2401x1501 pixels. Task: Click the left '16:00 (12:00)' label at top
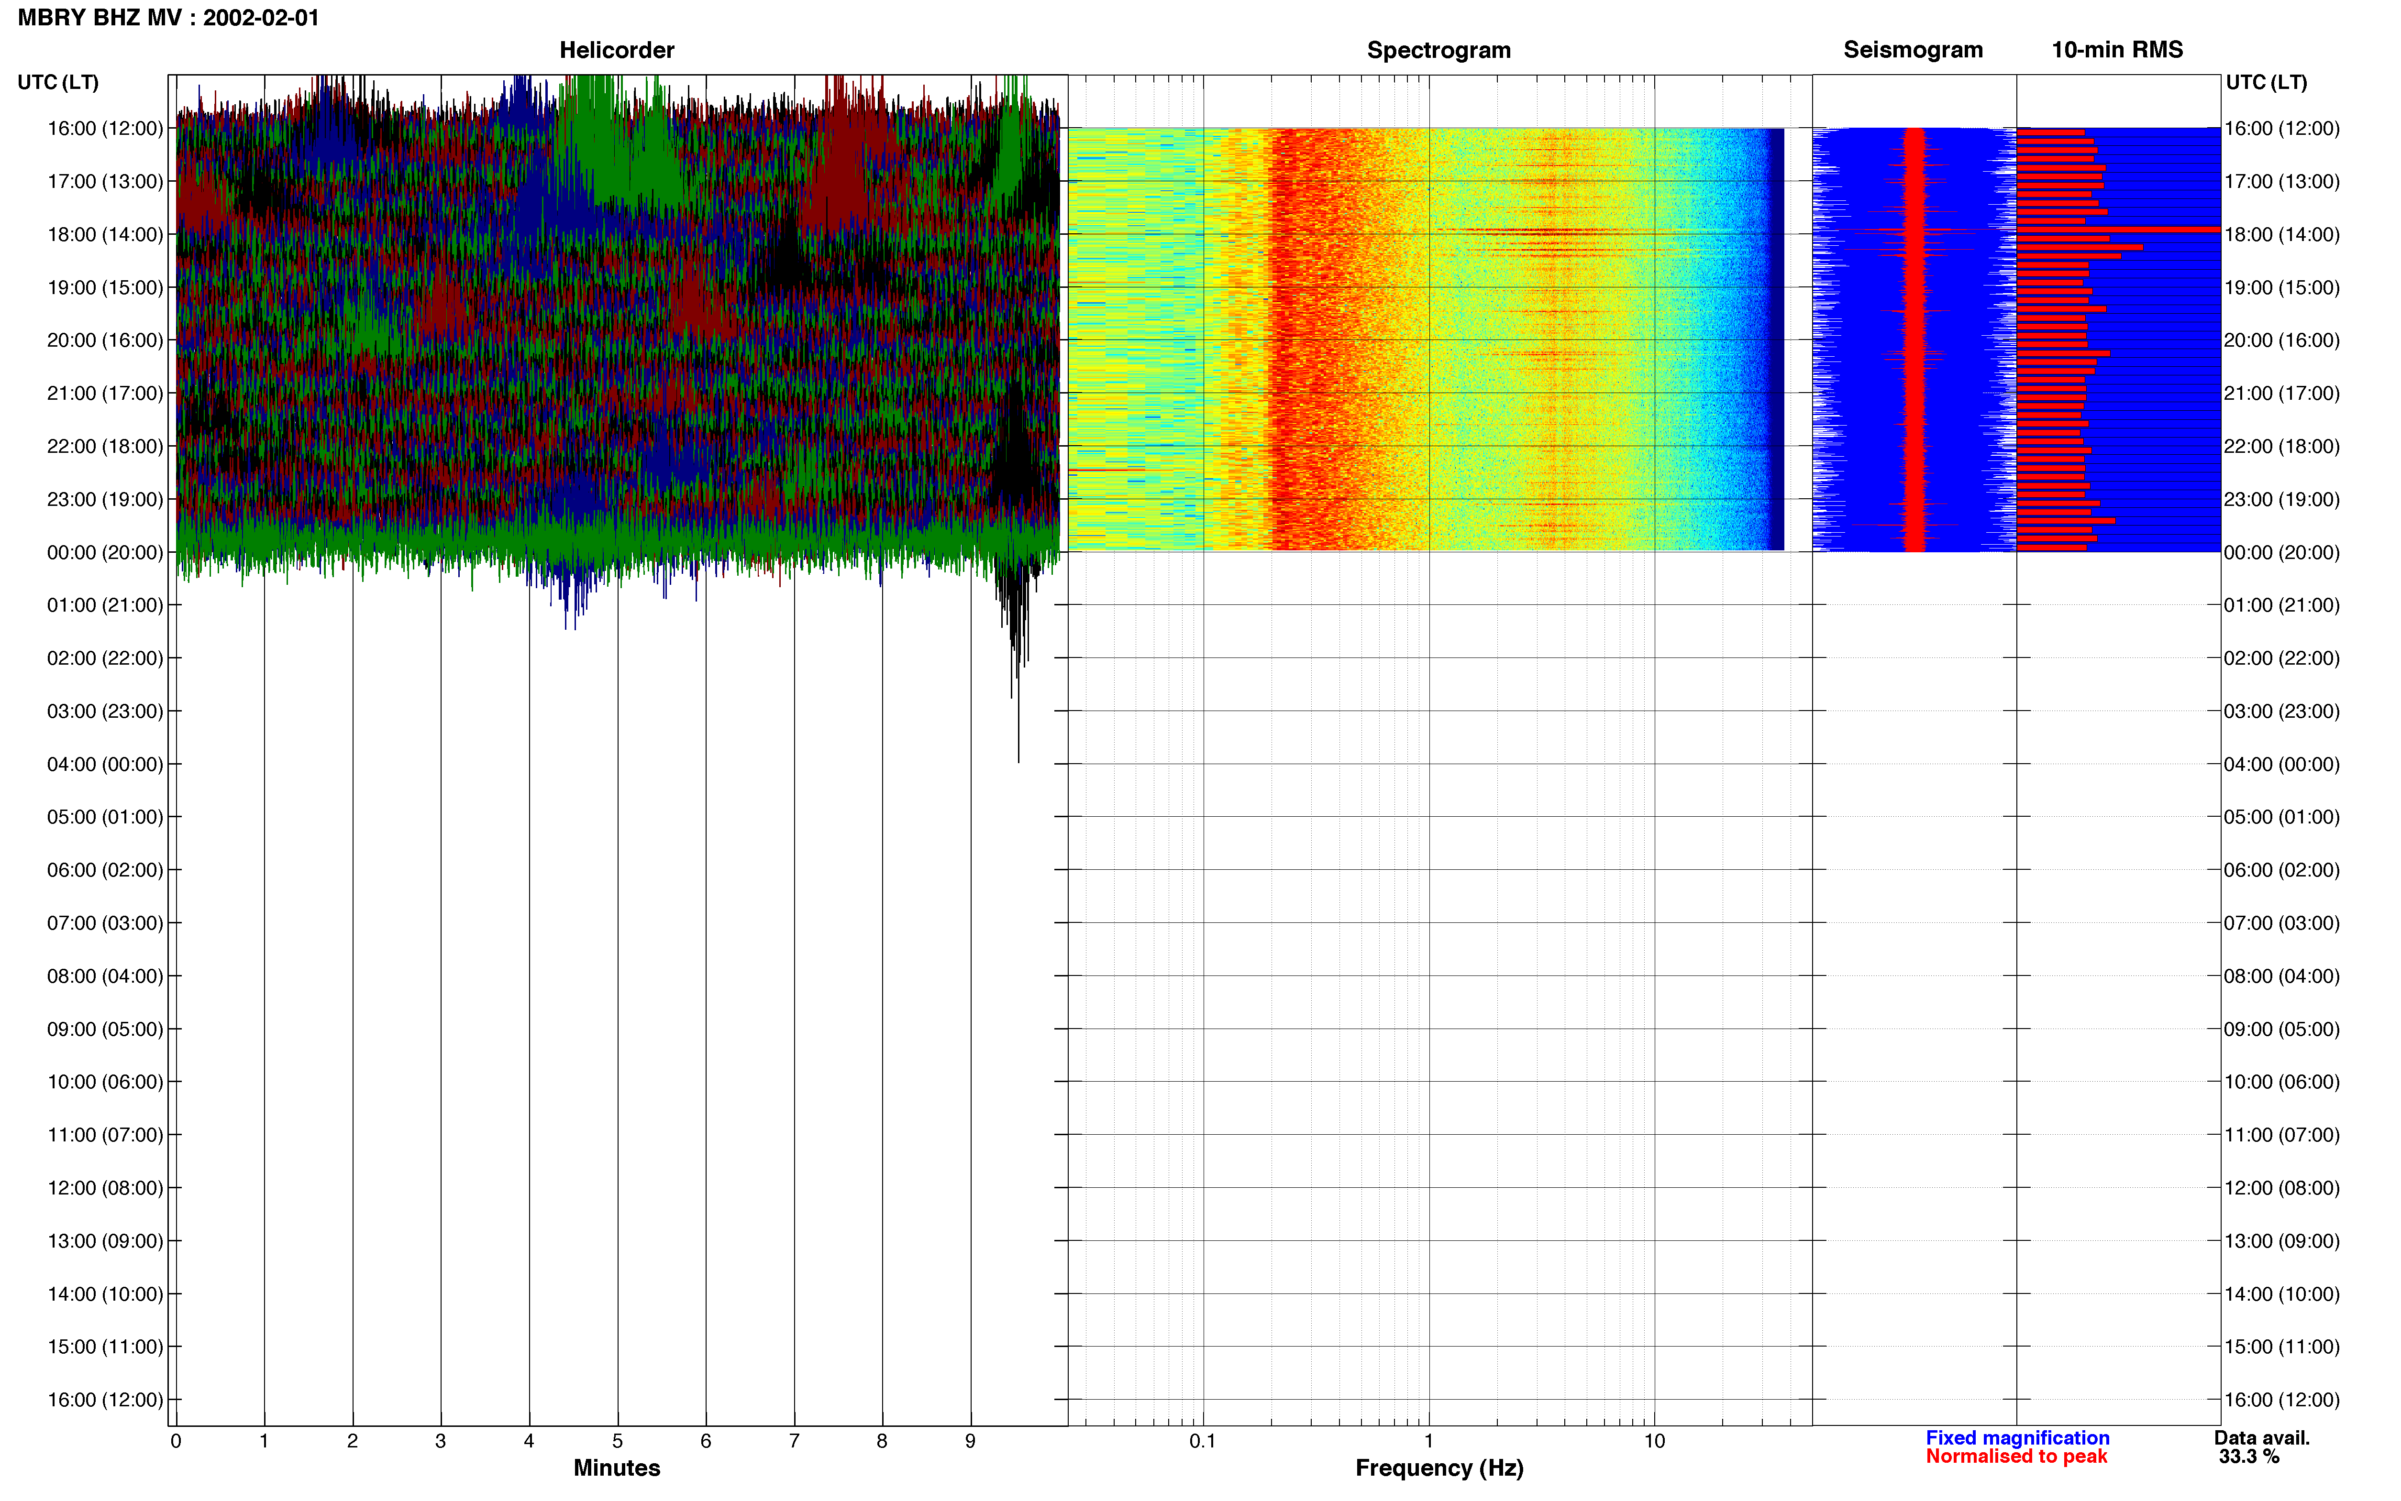[105, 128]
